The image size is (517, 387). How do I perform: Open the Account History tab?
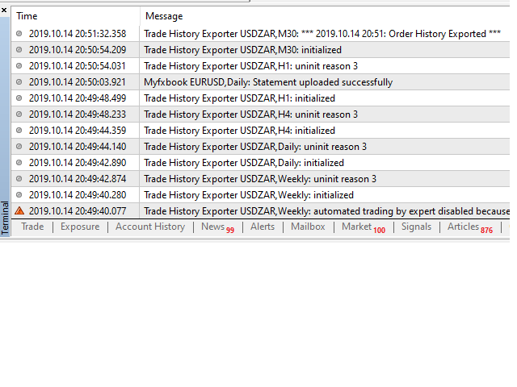(150, 227)
